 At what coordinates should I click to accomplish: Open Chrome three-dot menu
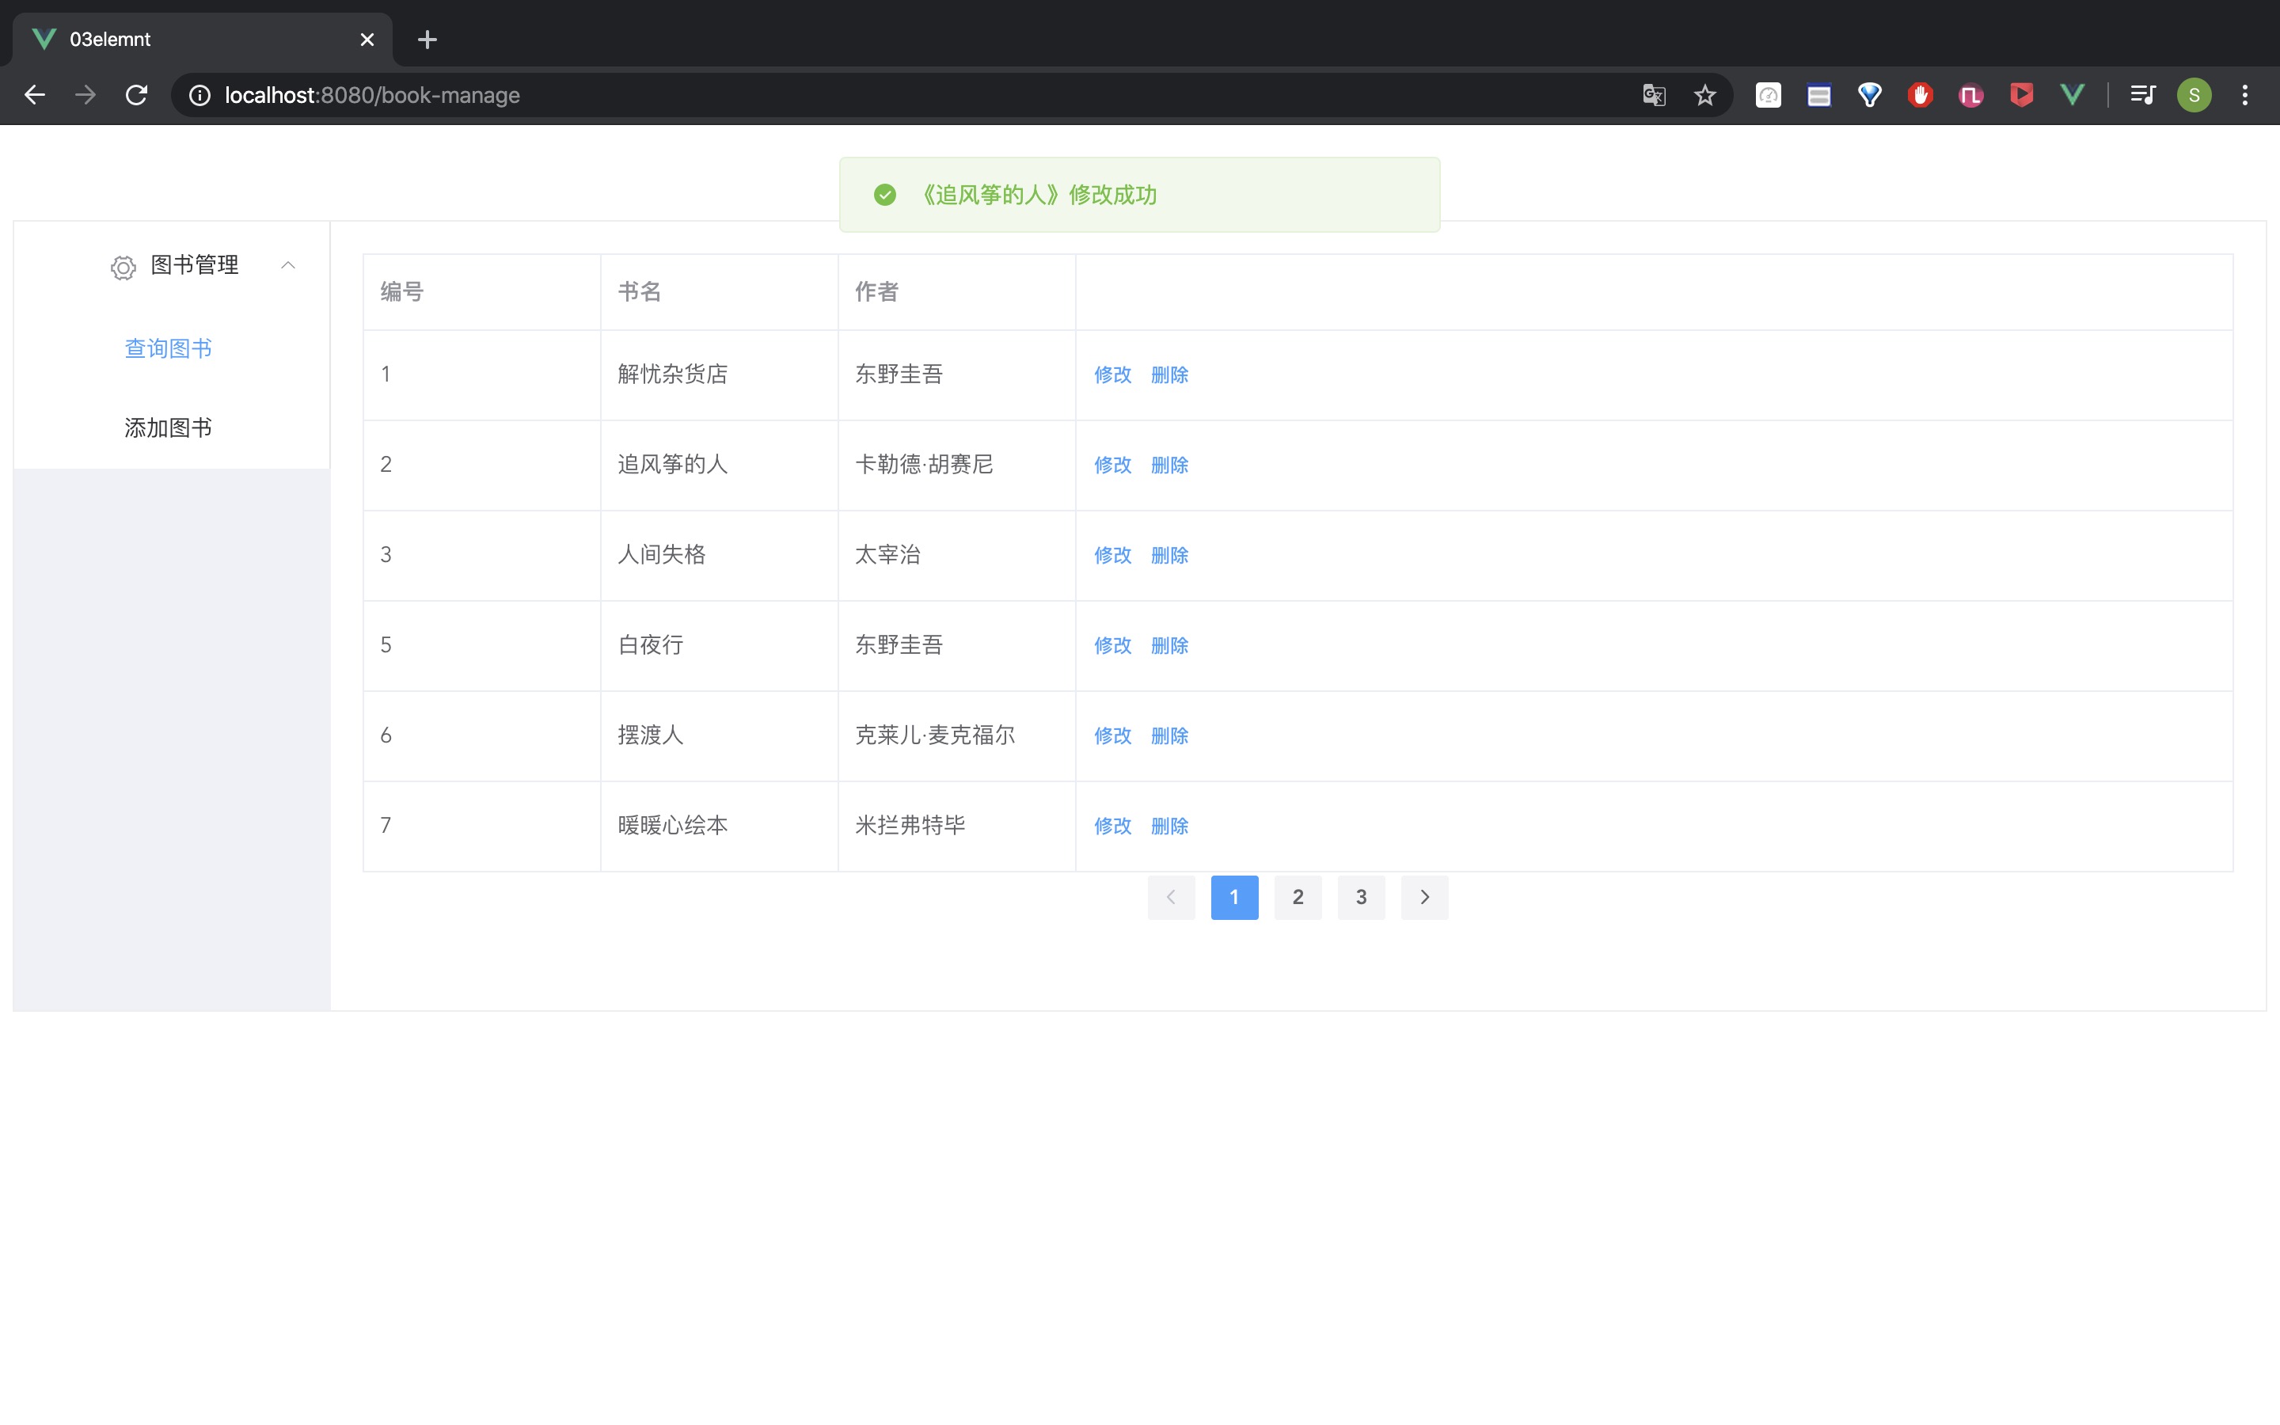coord(2245,95)
